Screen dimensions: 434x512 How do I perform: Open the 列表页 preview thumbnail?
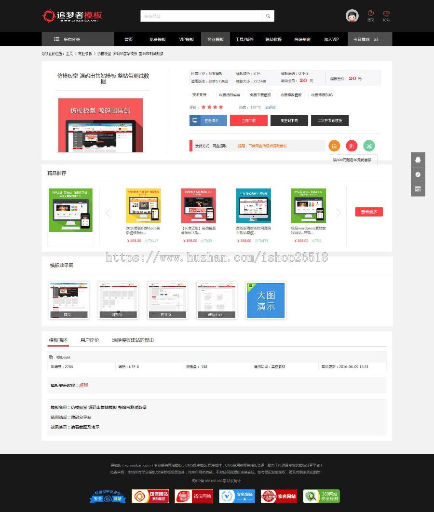point(118,300)
